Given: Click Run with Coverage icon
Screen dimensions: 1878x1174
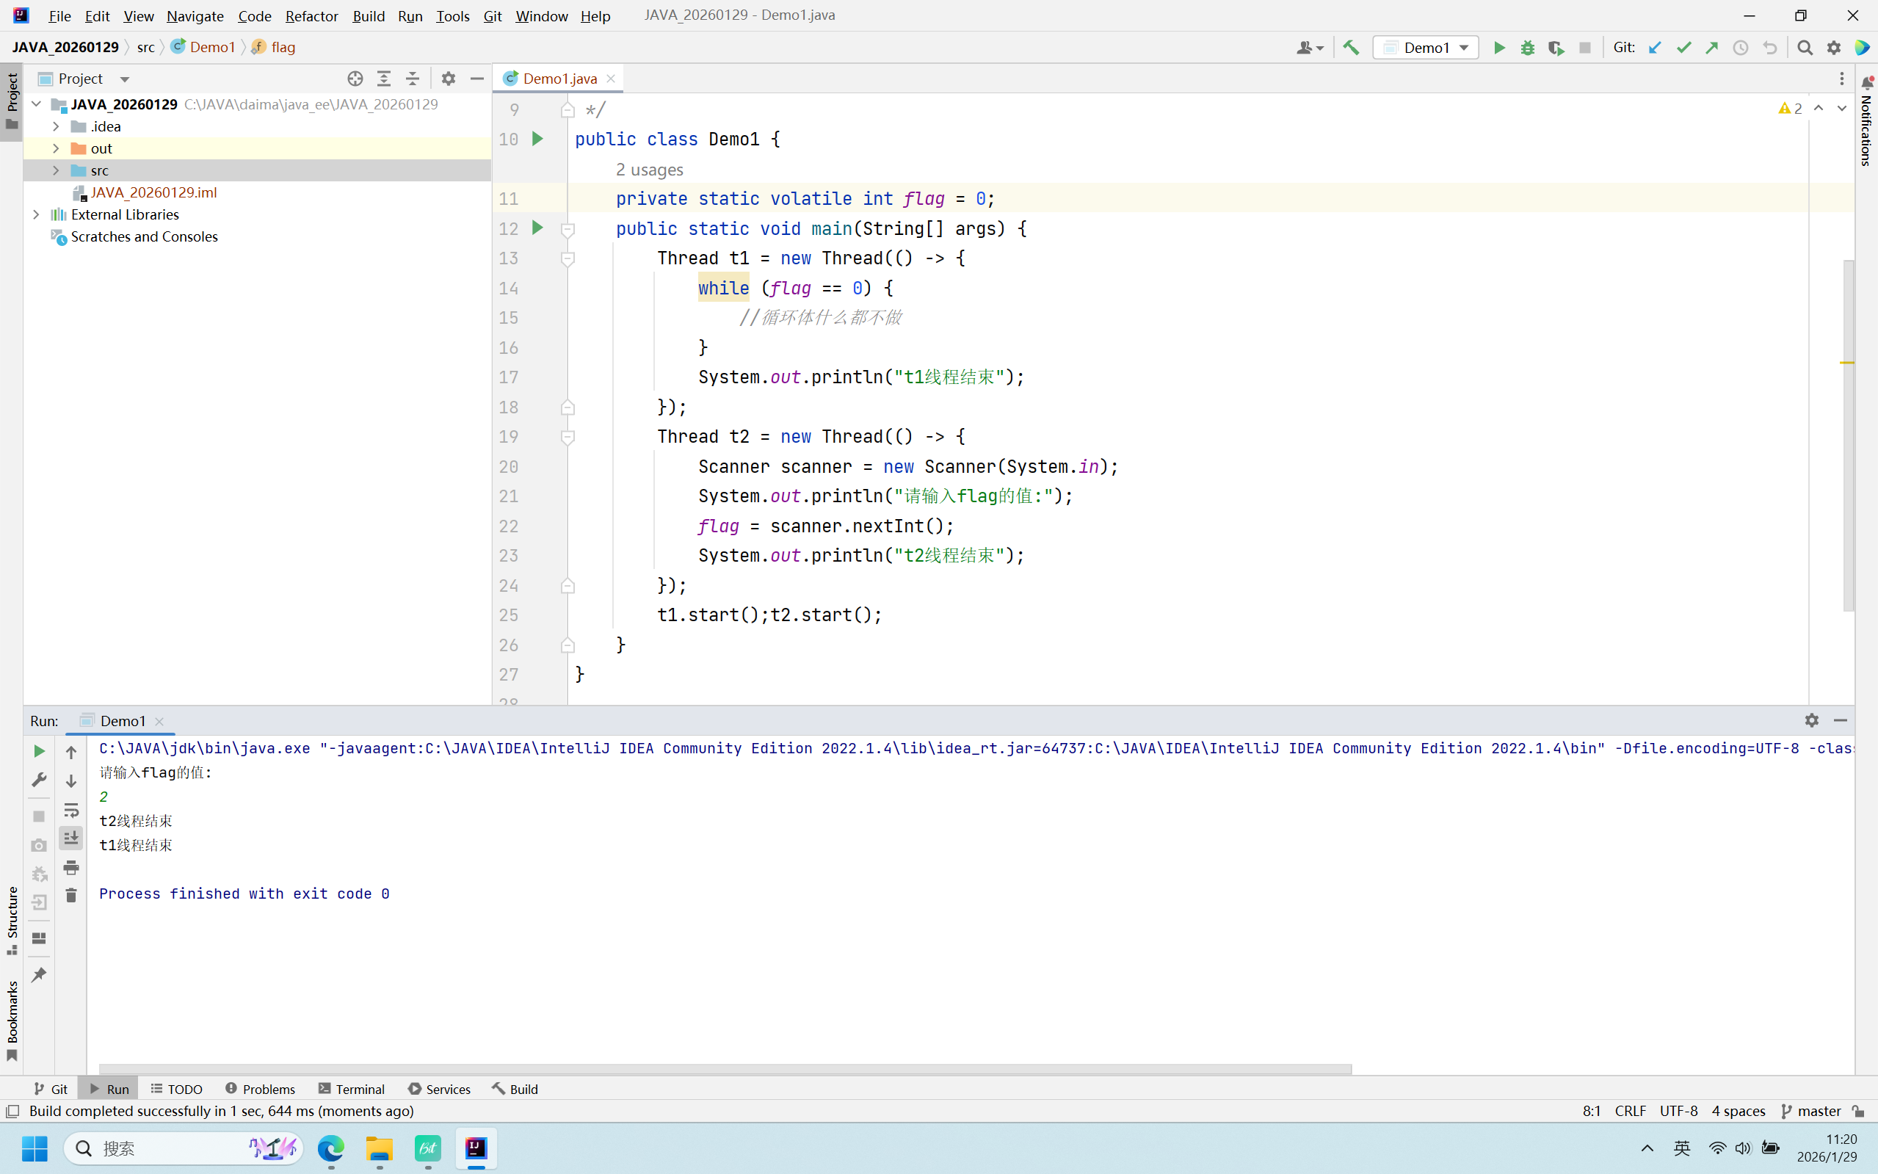Looking at the screenshot, I should tap(1556, 48).
